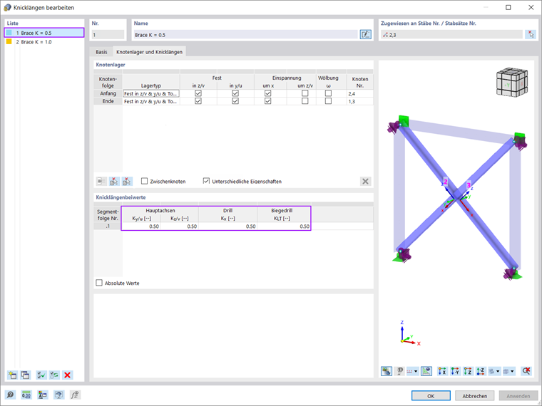Open the layer view dropdown arrow in the preview toolbar
Viewport: 542px width, 406px height.
[498, 372]
